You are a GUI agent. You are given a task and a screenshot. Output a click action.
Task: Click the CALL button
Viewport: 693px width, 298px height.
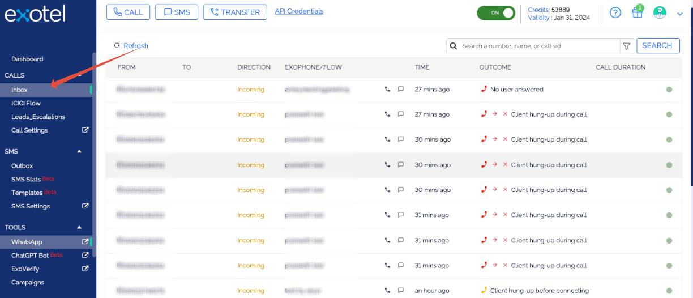129,12
